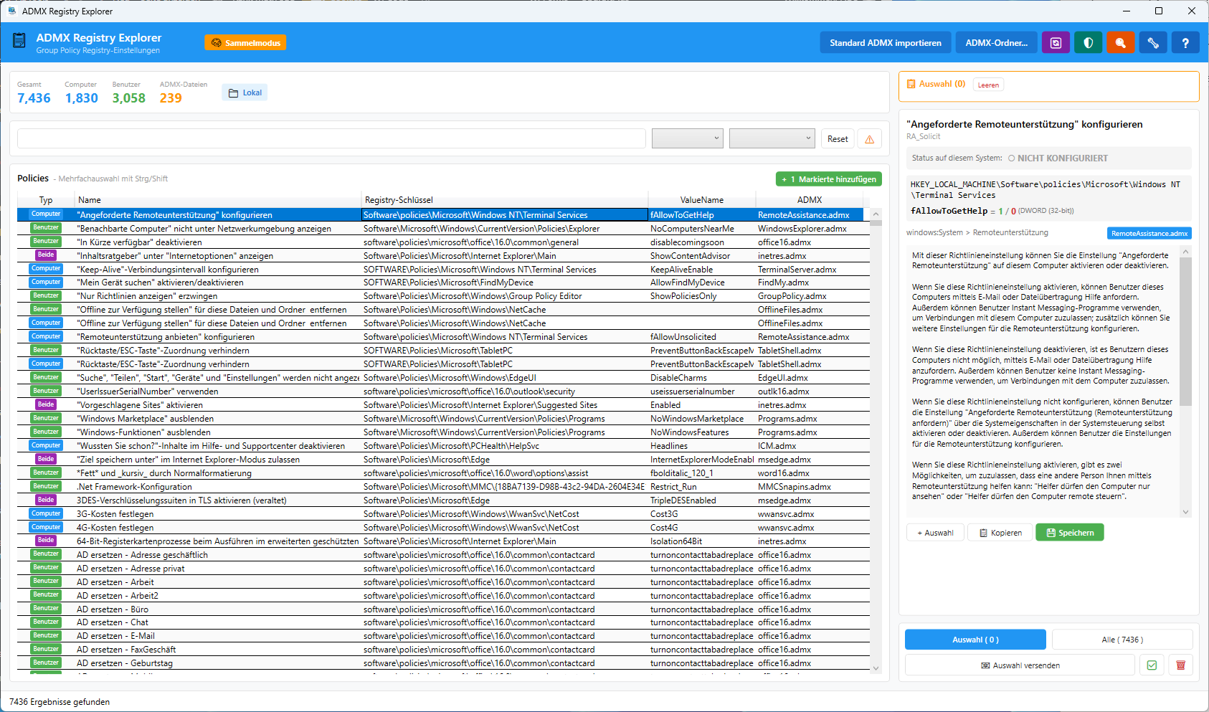Switch to the Alle (7436) tab
1209x712 pixels.
(1122, 640)
